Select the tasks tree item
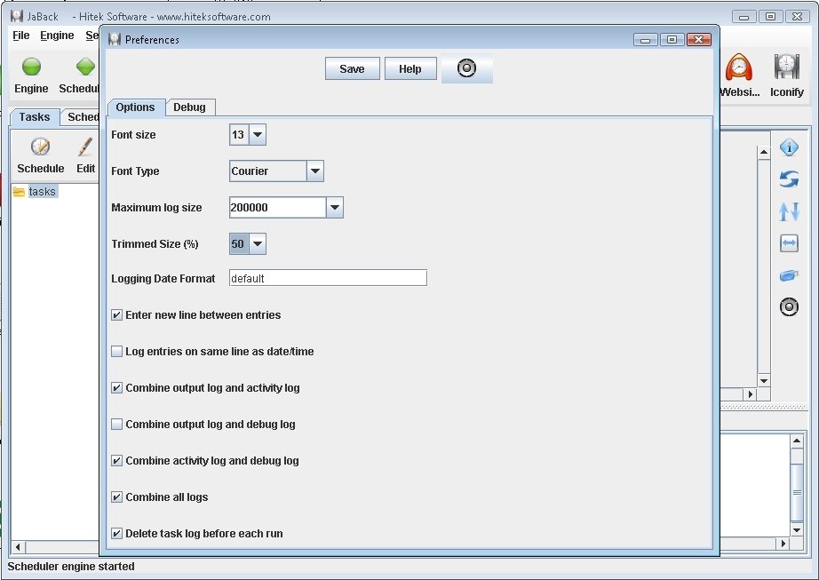The width and height of the screenshot is (819, 580). tap(42, 192)
